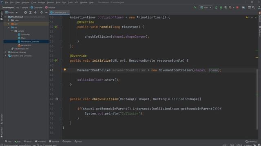This screenshot has width=261, height=146.
Task: Expand the out folder
Action: (9, 24)
